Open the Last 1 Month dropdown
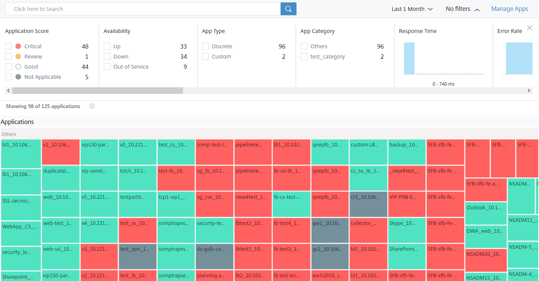This screenshot has width=539, height=281. tap(412, 9)
